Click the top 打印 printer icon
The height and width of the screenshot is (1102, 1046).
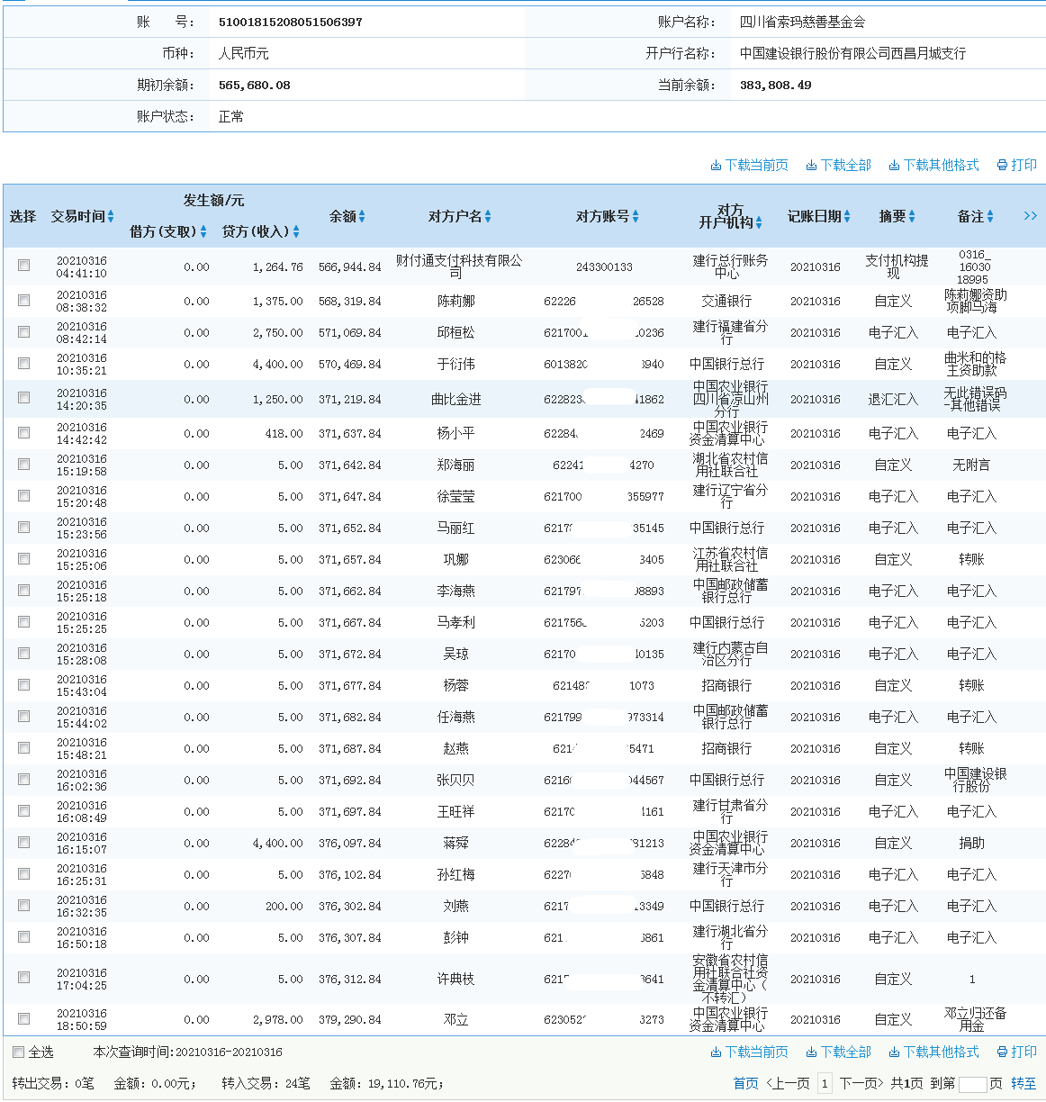[x=1002, y=166]
